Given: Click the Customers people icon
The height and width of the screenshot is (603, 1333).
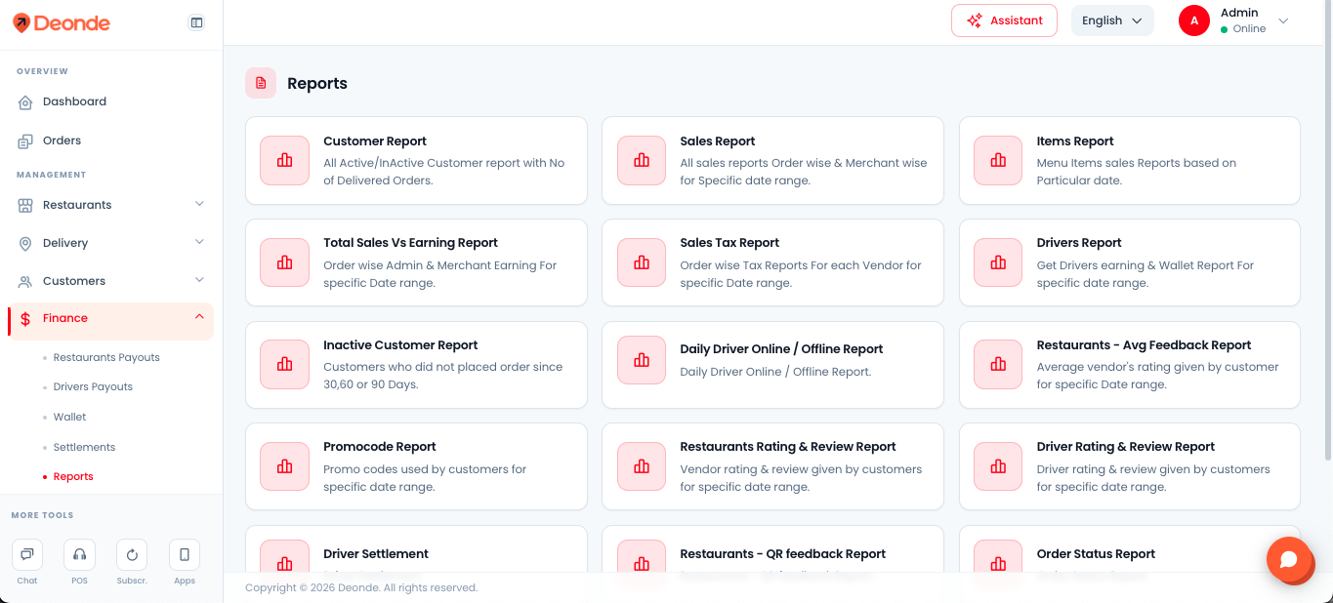Looking at the screenshot, I should pyautogui.click(x=25, y=281).
